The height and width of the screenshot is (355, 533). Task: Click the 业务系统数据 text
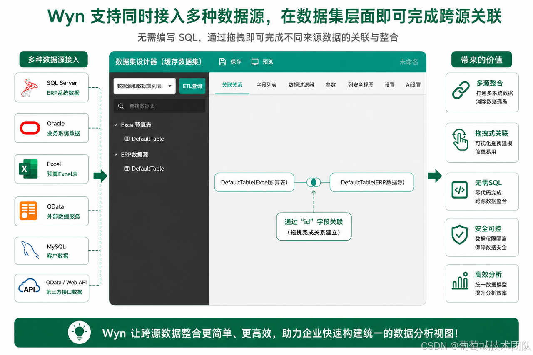click(x=64, y=133)
